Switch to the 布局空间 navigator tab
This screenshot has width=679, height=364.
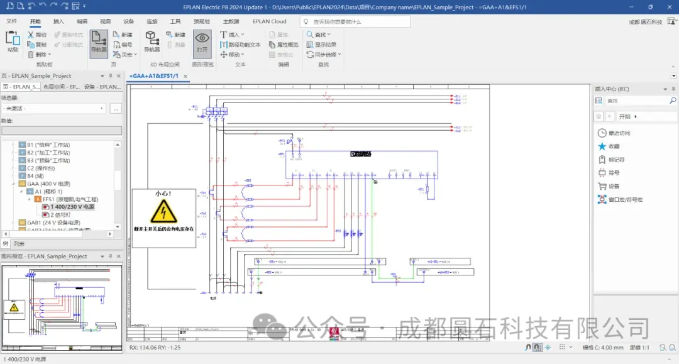click(61, 87)
